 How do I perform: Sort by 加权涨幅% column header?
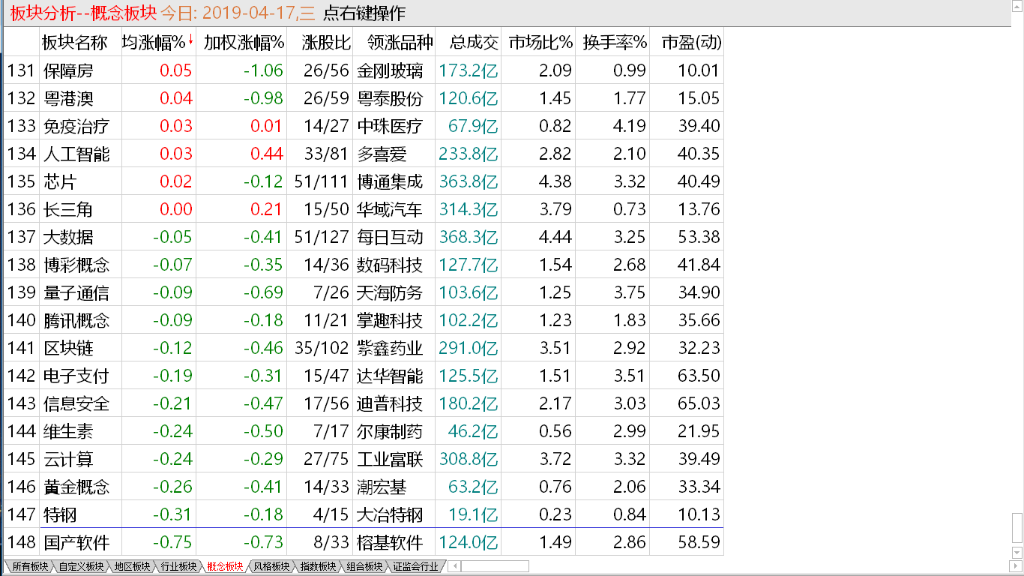click(243, 42)
